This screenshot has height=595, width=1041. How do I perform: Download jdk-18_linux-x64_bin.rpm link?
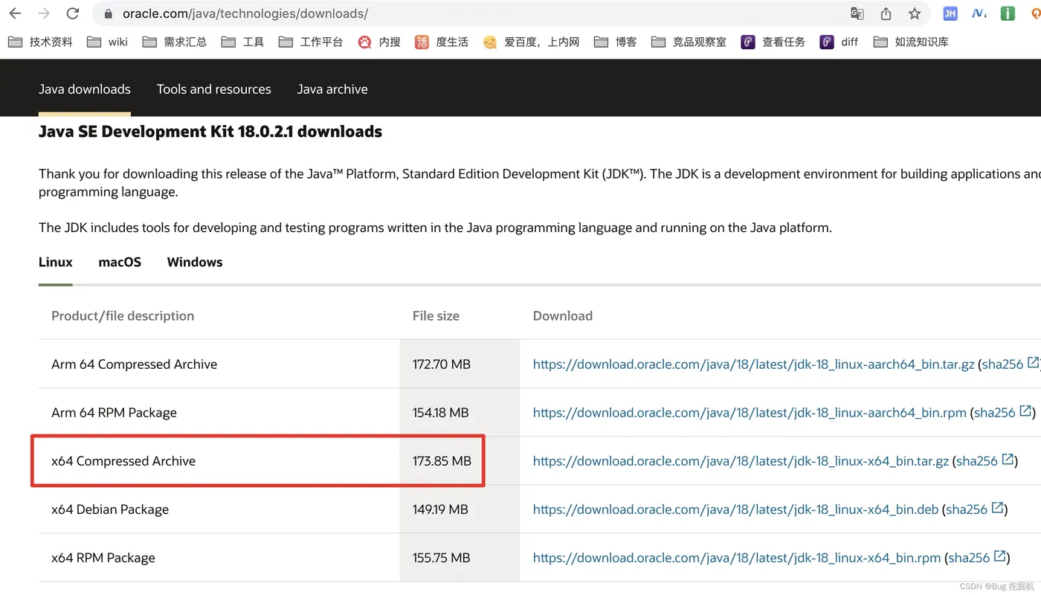[737, 558]
